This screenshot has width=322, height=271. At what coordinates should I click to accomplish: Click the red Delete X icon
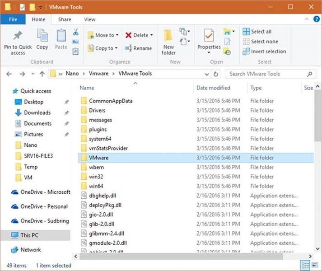pyautogui.click(x=129, y=35)
